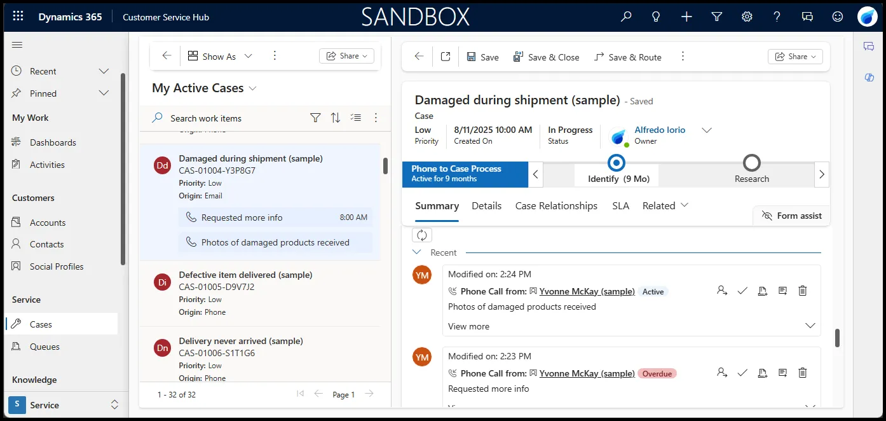Open advanced find funnel in top bar

click(x=717, y=17)
